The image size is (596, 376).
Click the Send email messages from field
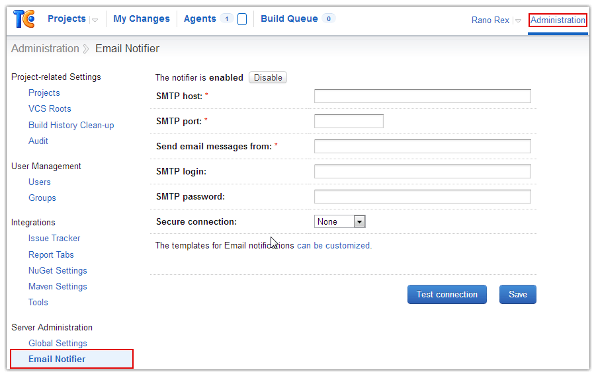click(x=422, y=146)
